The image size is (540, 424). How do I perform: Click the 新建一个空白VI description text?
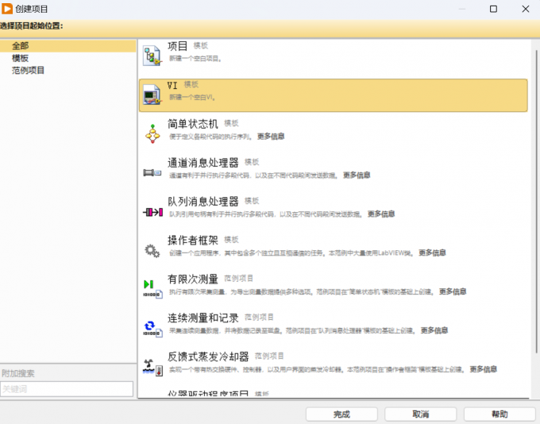[x=192, y=98]
